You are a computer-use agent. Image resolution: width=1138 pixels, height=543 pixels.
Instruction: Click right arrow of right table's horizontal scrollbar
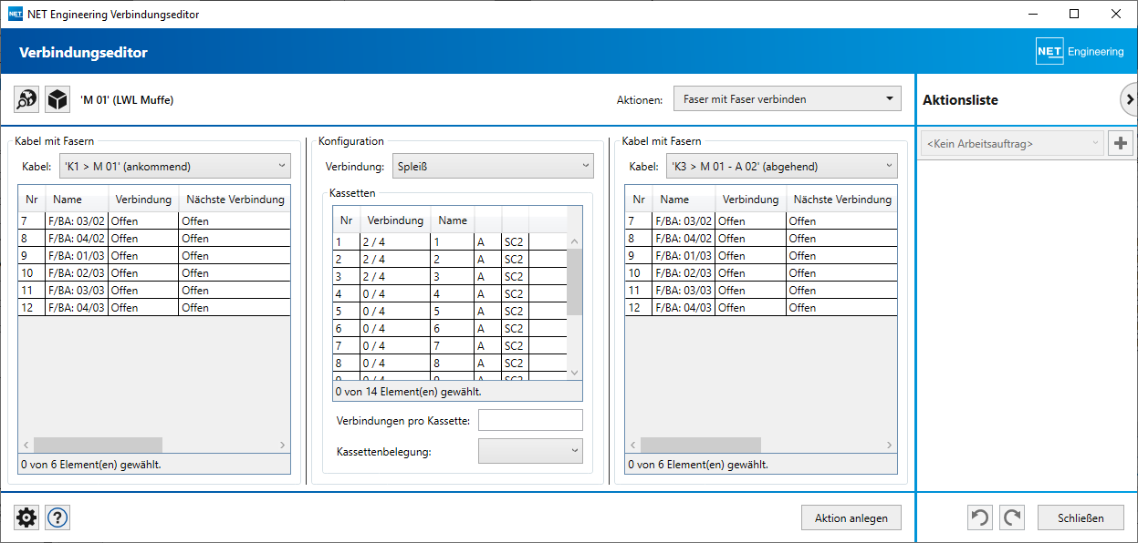click(x=889, y=445)
